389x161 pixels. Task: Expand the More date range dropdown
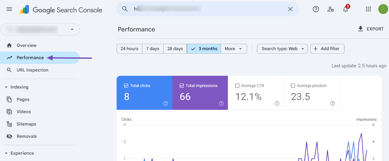pos(234,49)
